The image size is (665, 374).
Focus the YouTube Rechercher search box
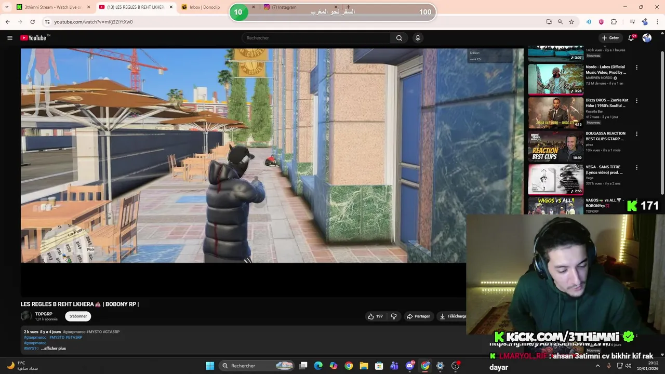(316, 38)
